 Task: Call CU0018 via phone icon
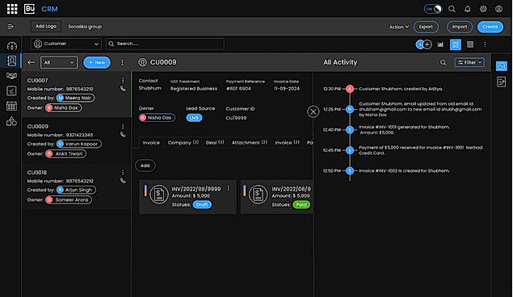(x=123, y=181)
